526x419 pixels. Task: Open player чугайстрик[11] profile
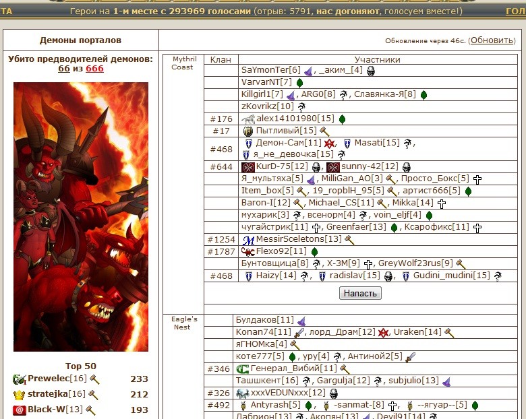(x=274, y=227)
